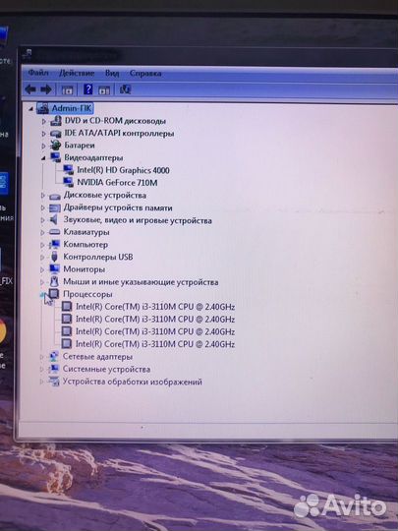Collapse the Видеоадаптеры category
The image size is (398, 531).
[43, 158]
